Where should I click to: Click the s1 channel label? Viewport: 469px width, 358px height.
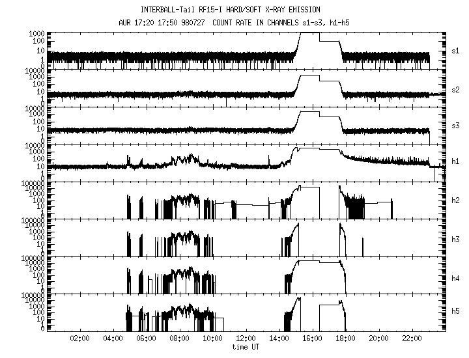click(455, 51)
